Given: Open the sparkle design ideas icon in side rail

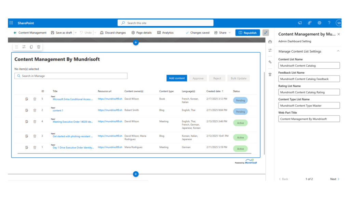Looking at the screenshot, I should [x=270, y=62].
